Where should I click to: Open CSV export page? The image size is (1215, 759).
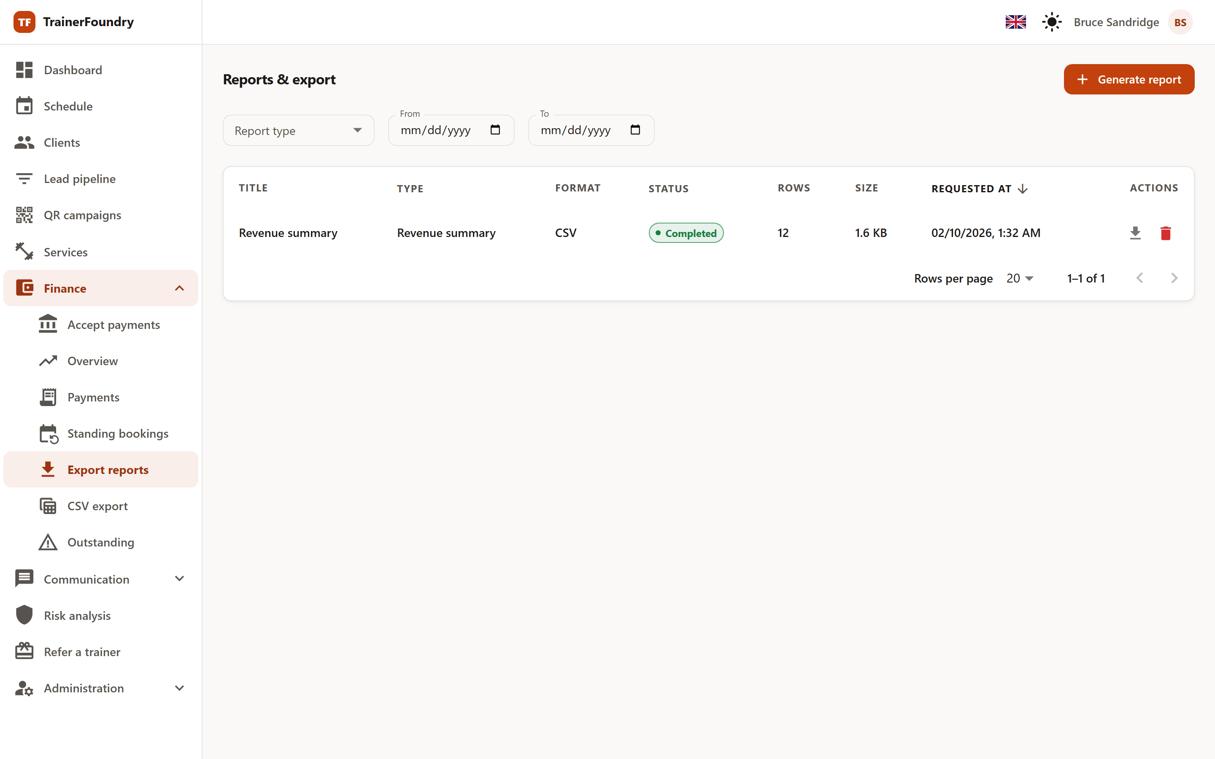point(101,506)
